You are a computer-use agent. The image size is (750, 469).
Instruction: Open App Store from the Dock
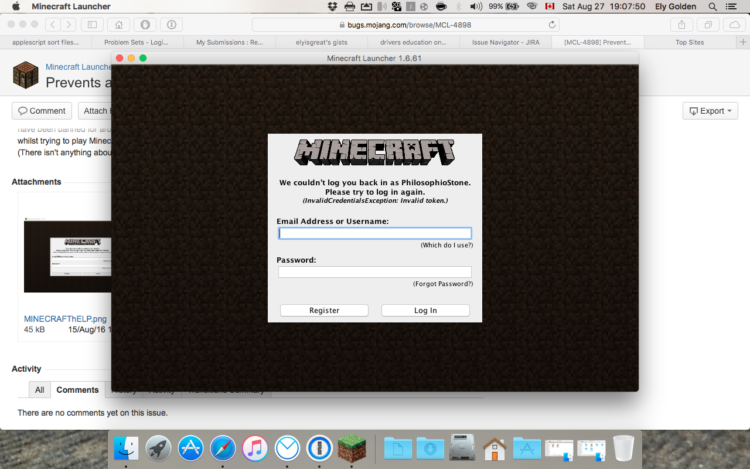[x=190, y=449]
